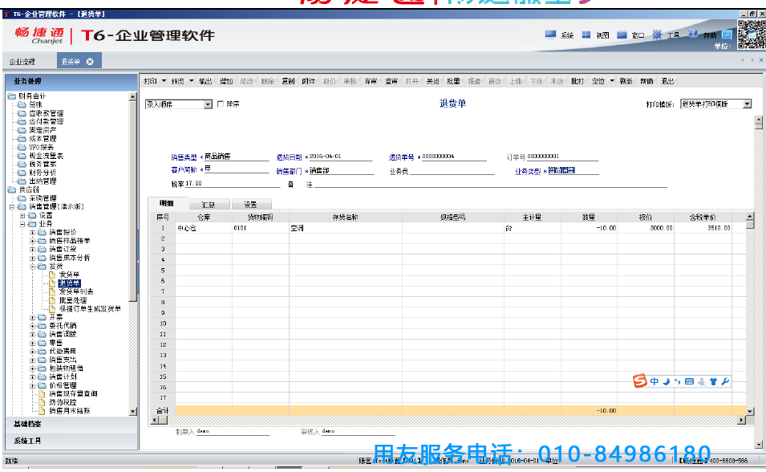Screen dimensions: 766x472
Task: Click the document icon beside 批量处理
Action: [52, 300]
